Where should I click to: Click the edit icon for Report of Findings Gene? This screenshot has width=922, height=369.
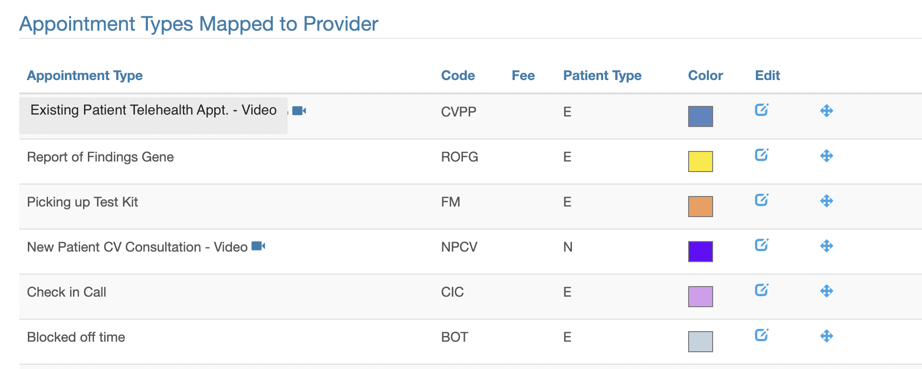pos(762,155)
